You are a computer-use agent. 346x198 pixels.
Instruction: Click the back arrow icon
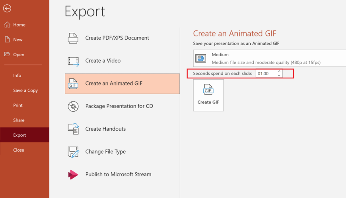pos(7,9)
